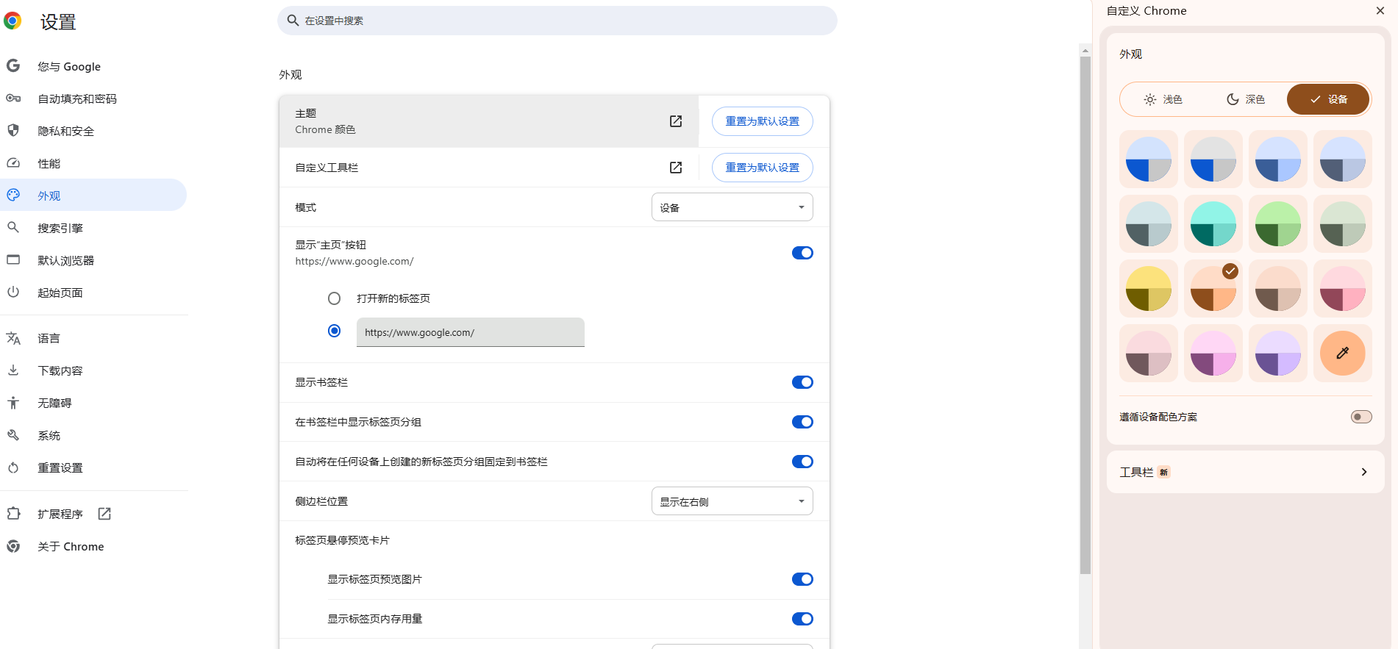The width and height of the screenshot is (1398, 649).
Task: Select the 深色 dark mode option
Action: 1246,99
